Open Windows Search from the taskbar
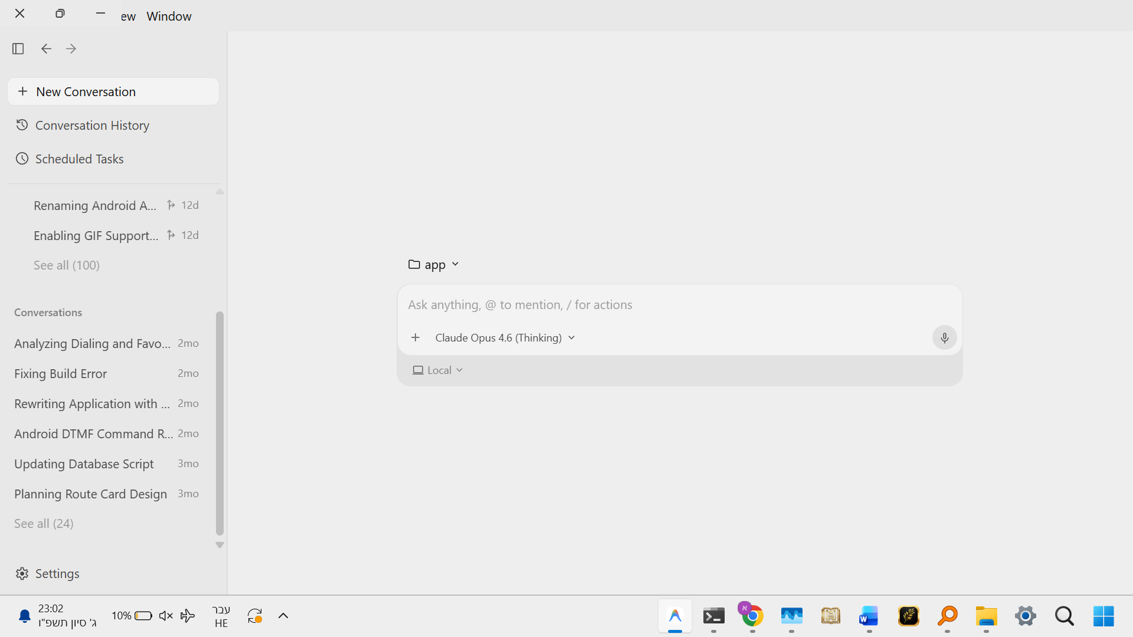This screenshot has height=637, width=1133. click(x=1065, y=616)
